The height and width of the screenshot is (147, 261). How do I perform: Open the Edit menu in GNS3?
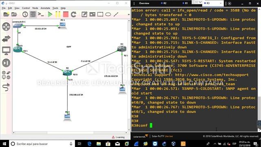click(10, 8)
